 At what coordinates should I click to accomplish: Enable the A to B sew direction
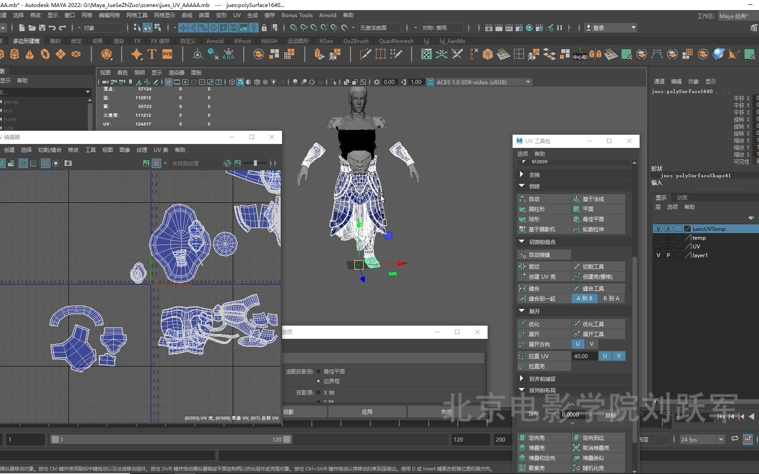(x=584, y=298)
